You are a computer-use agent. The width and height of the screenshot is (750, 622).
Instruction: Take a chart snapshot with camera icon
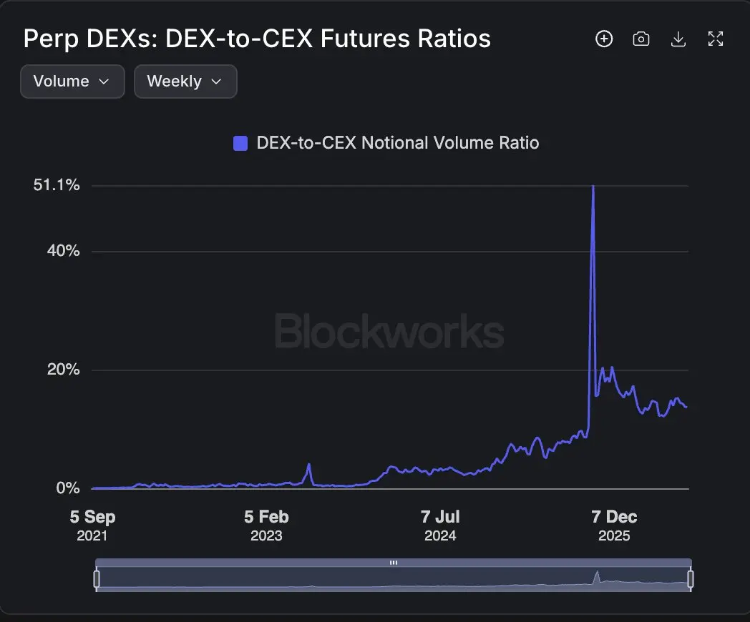(641, 39)
